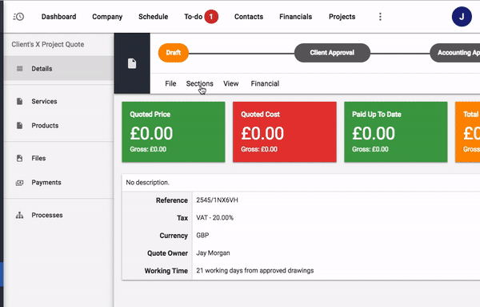Screen dimensions: 480x307
Task: Open Payments in the sidebar
Action: (x=58, y=183)
